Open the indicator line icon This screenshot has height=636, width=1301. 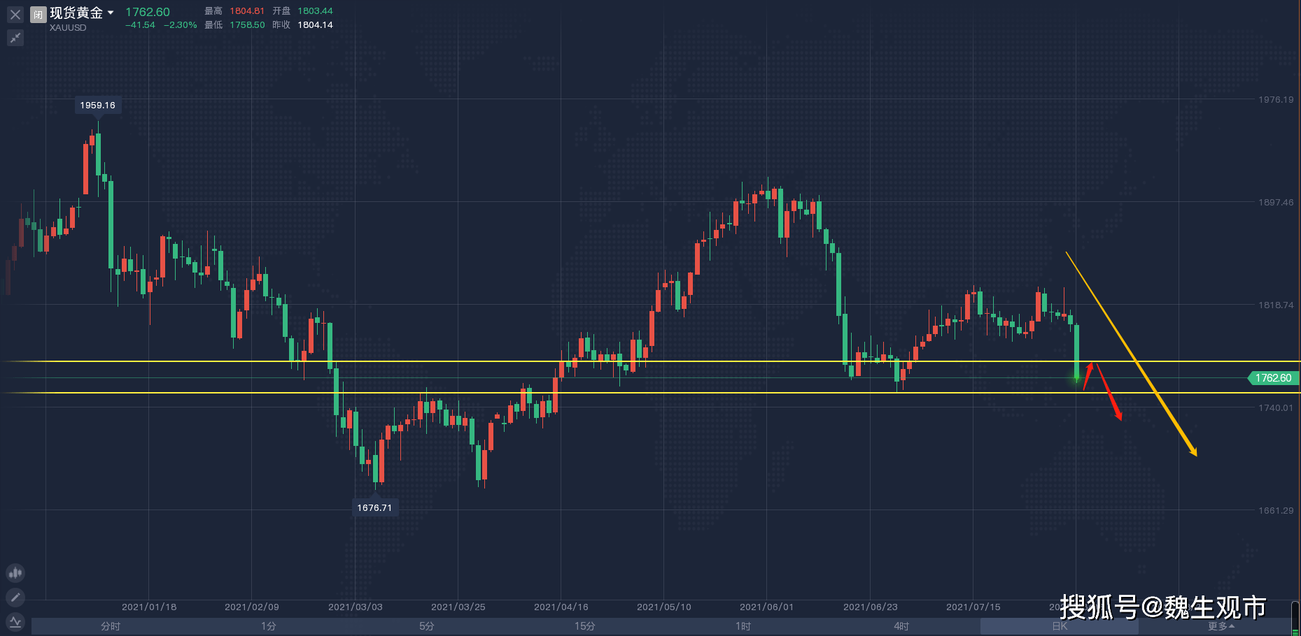[15, 621]
